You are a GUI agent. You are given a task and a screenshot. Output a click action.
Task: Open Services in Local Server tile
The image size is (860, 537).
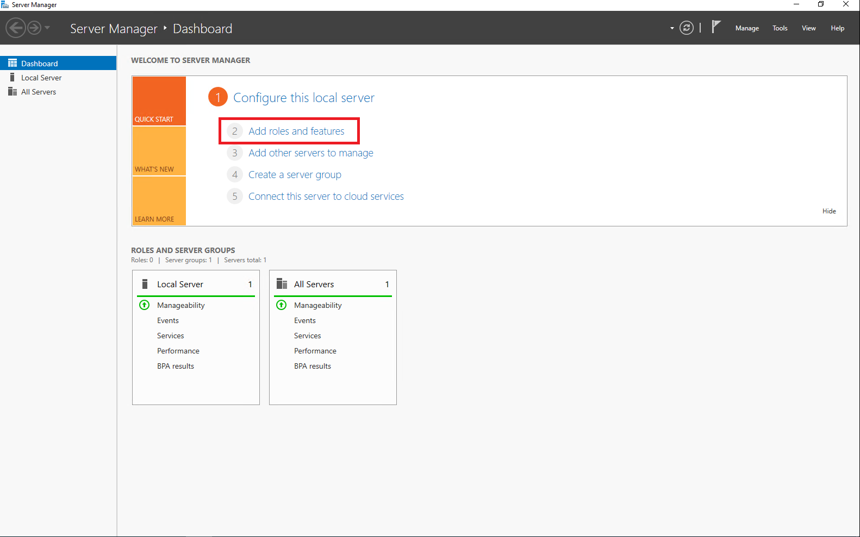click(x=170, y=336)
